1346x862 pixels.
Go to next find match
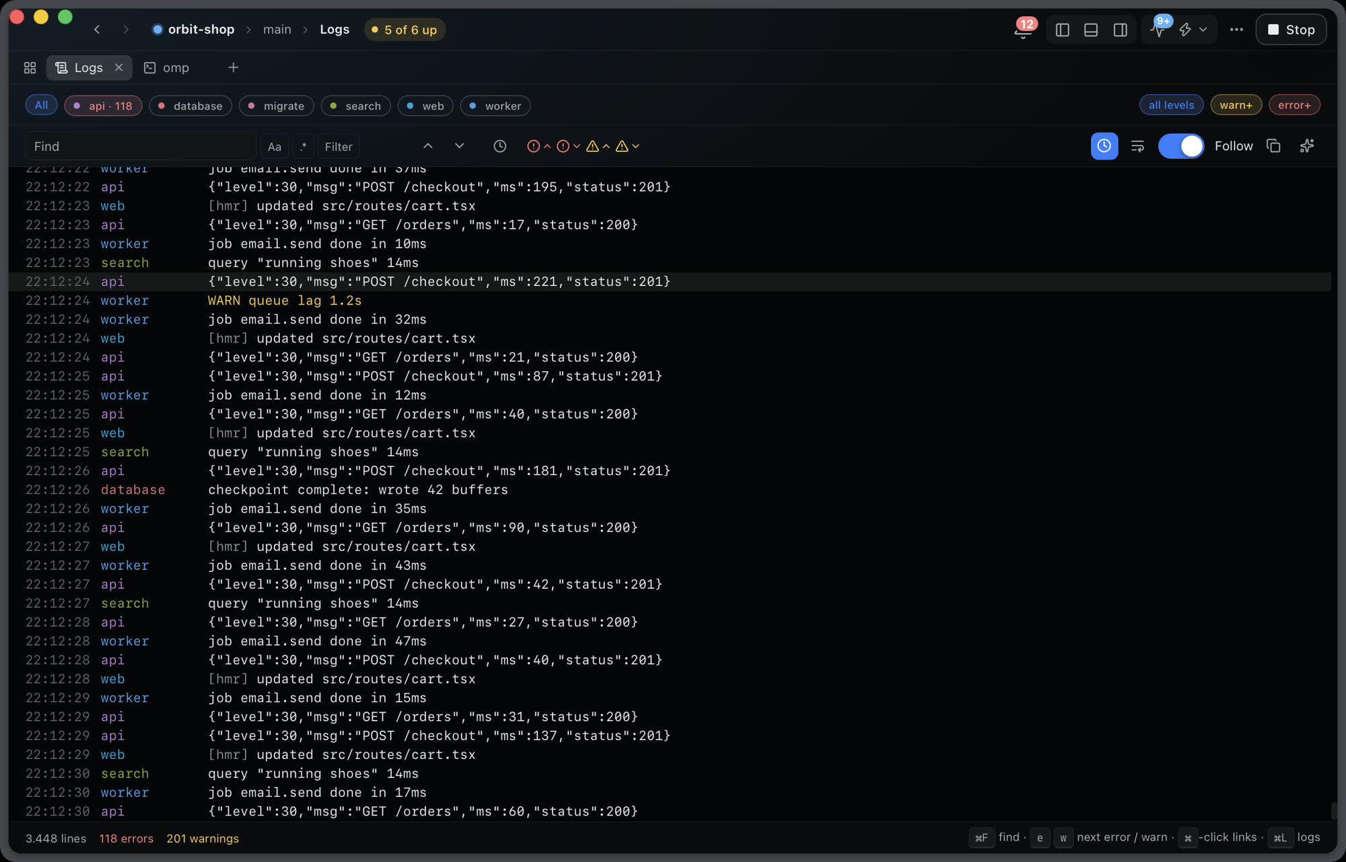click(x=459, y=146)
